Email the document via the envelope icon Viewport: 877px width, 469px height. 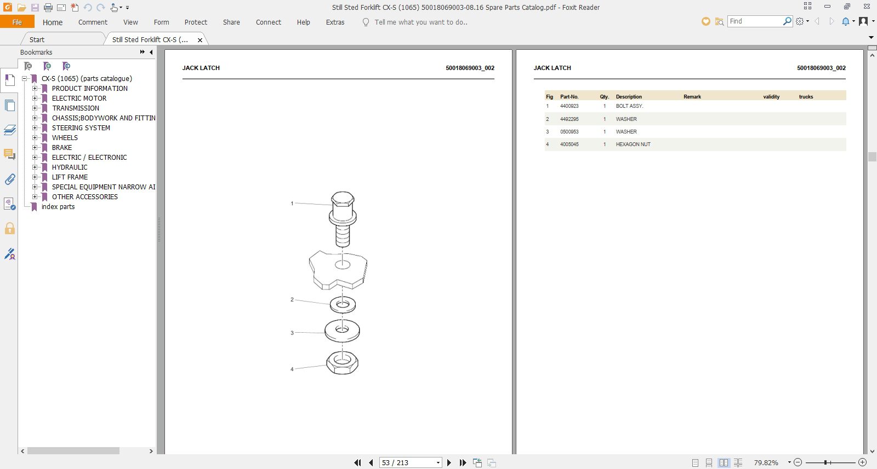point(61,8)
